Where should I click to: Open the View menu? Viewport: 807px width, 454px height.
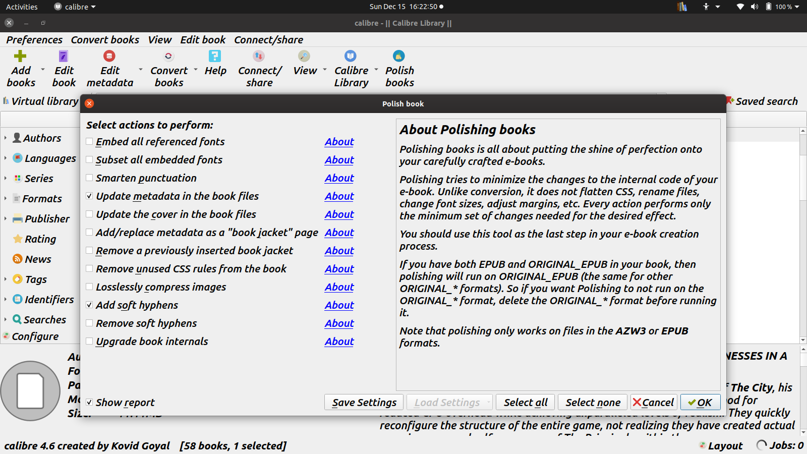coord(159,40)
